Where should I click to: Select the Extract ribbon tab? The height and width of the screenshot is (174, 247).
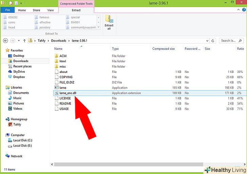click(76, 10)
